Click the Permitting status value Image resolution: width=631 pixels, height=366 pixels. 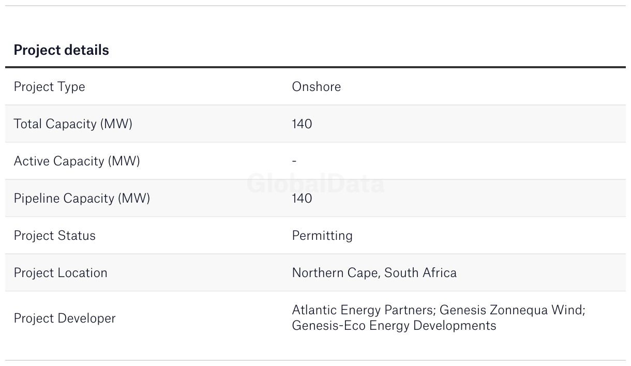[322, 236]
